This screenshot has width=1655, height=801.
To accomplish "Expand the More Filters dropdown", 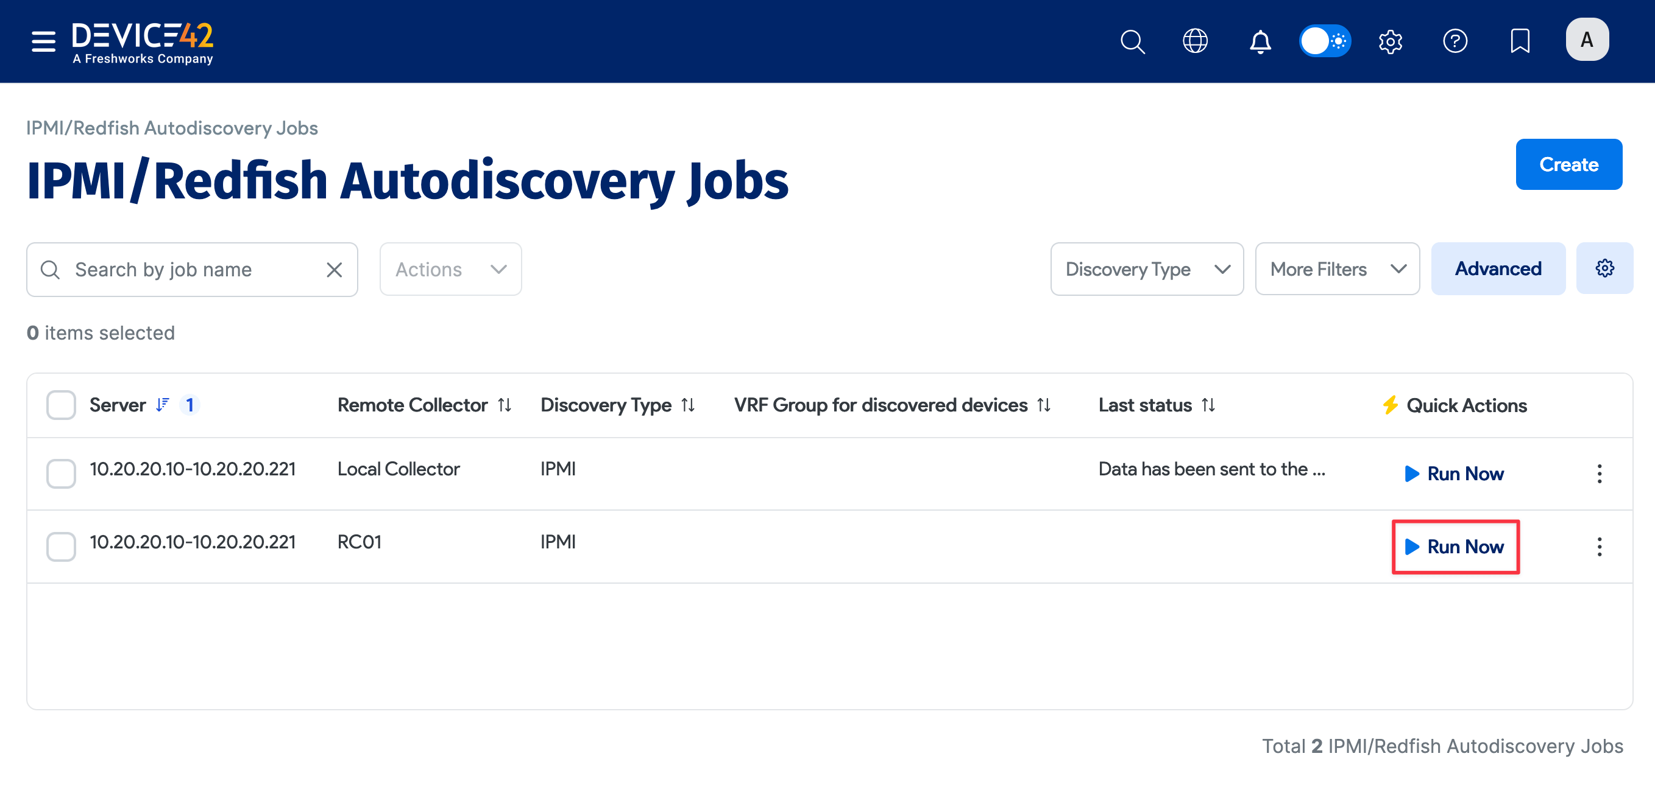I will (x=1337, y=269).
